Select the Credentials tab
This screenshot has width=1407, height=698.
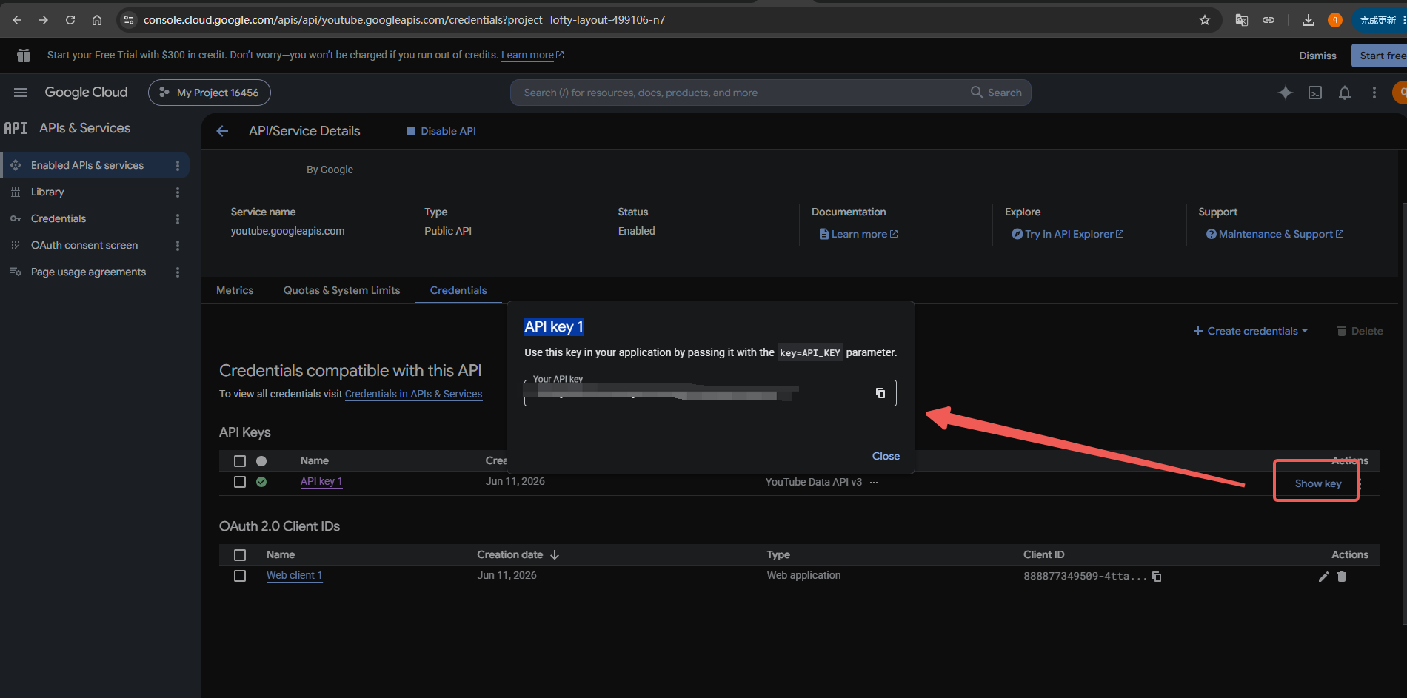click(x=458, y=290)
